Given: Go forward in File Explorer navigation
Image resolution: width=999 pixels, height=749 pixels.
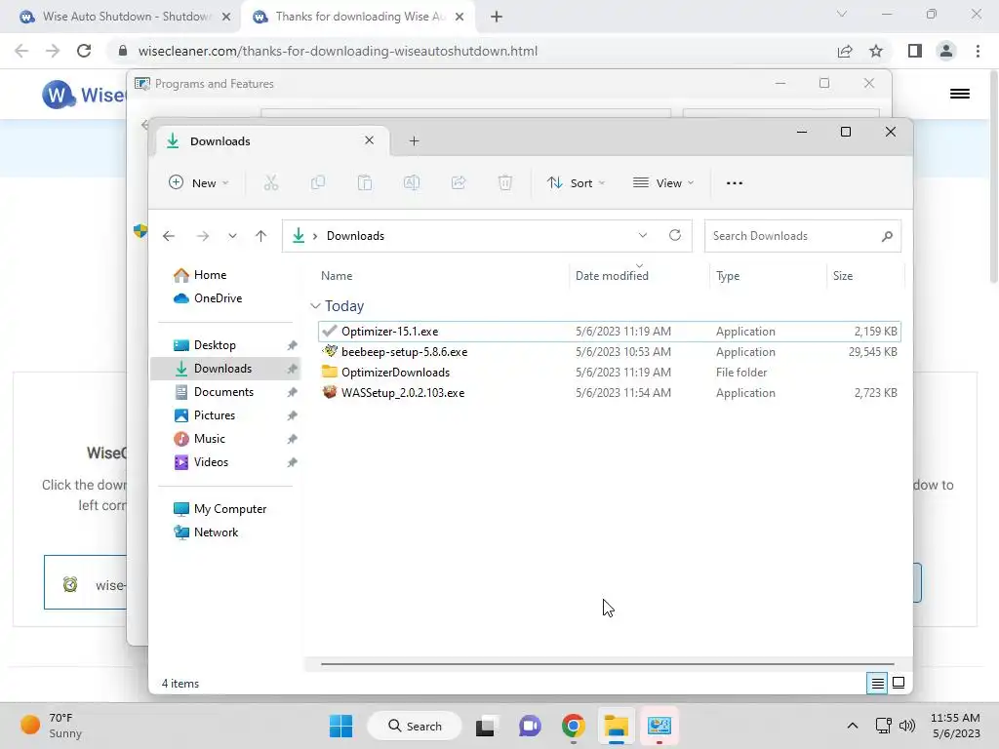Looking at the screenshot, I should [203, 236].
